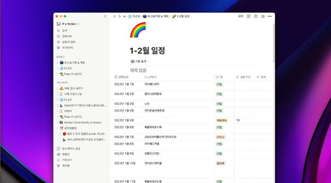Screen dimensions: 331x183
Task: Go back with the left arrow
Action: (114, 16)
